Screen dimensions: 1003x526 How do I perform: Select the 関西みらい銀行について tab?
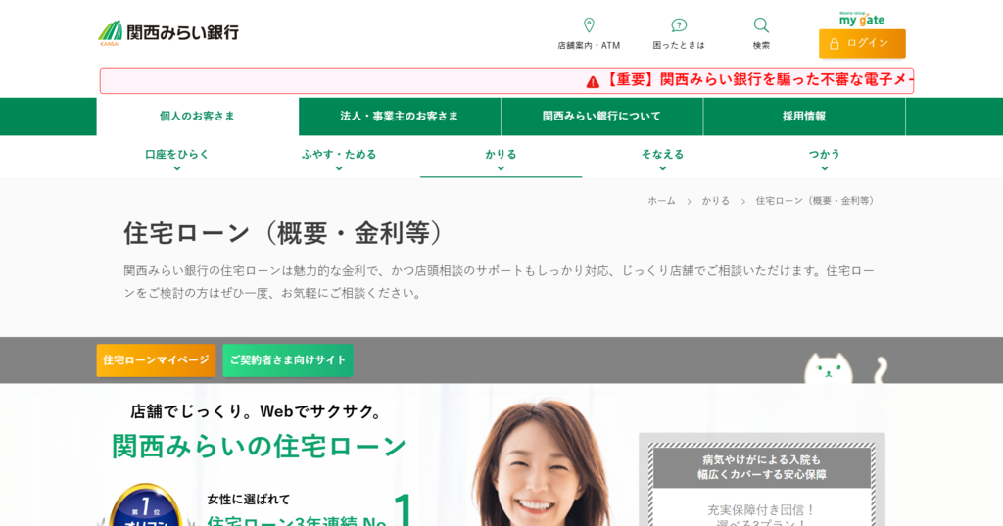601,117
